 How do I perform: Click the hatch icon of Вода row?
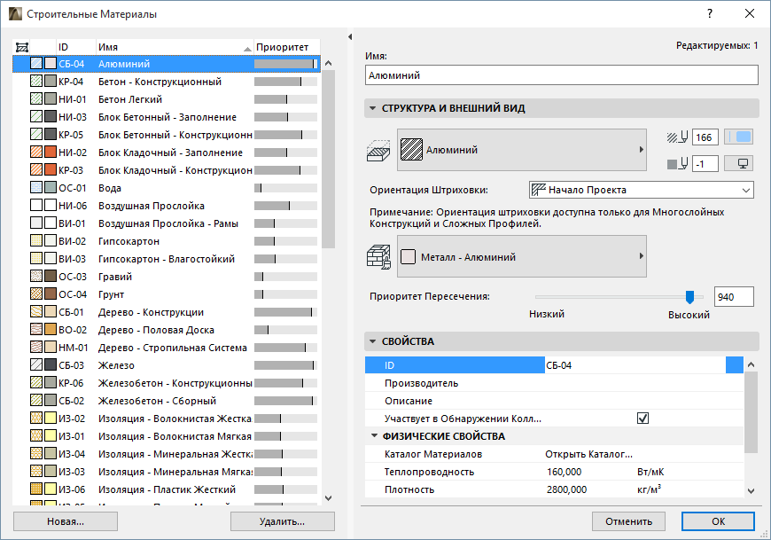(36, 187)
